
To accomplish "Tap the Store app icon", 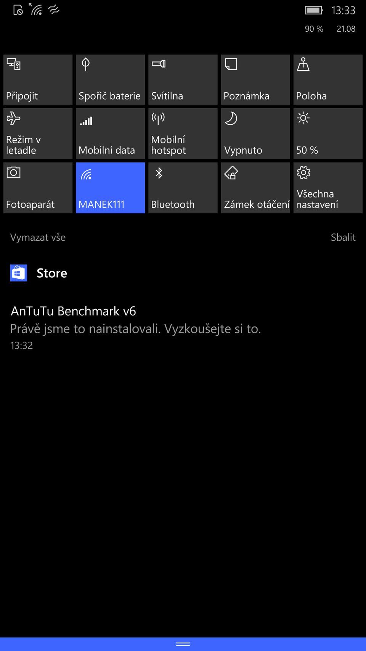I will [19, 273].
